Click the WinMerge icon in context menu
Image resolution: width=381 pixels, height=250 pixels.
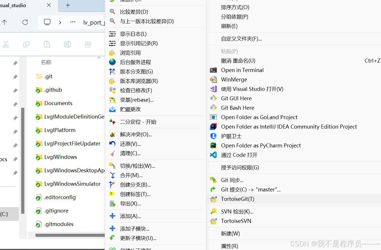(213, 79)
